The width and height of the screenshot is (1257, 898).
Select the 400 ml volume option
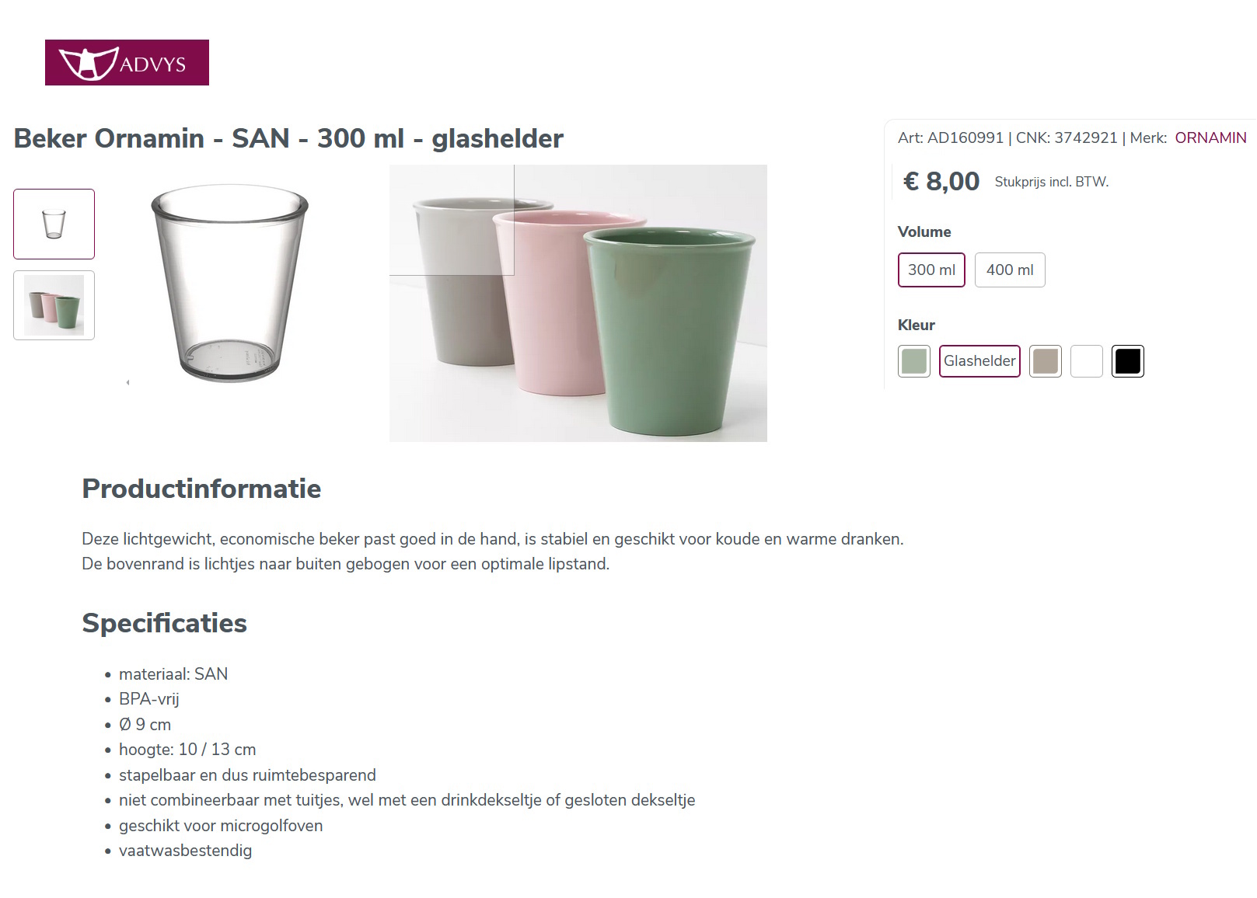1009,270
